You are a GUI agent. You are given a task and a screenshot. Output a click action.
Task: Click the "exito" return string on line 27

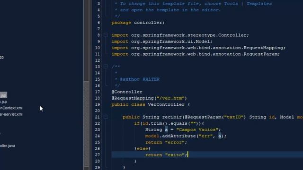(175, 155)
